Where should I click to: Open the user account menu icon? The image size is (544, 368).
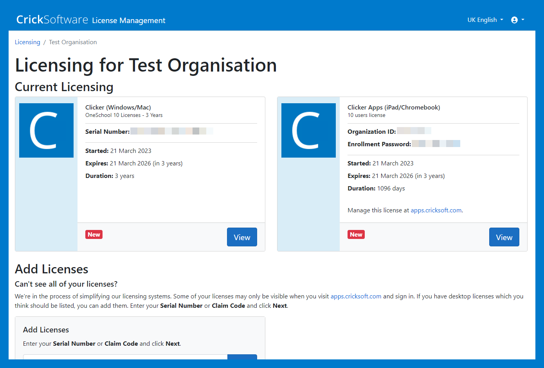514,20
